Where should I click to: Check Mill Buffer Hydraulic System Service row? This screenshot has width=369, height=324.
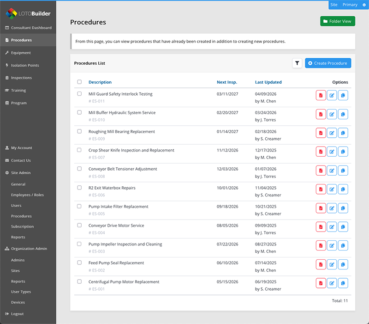[x=79, y=112]
